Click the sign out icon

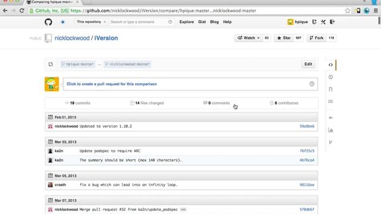pyautogui.click(x=332, y=22)
